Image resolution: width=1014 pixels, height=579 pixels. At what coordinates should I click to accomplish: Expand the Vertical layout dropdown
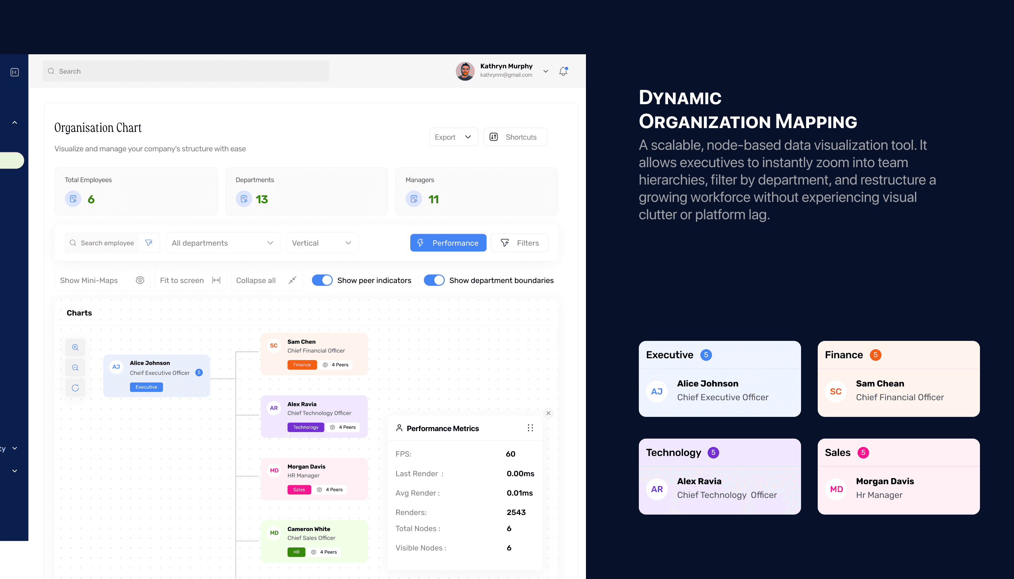pos(322,242)
